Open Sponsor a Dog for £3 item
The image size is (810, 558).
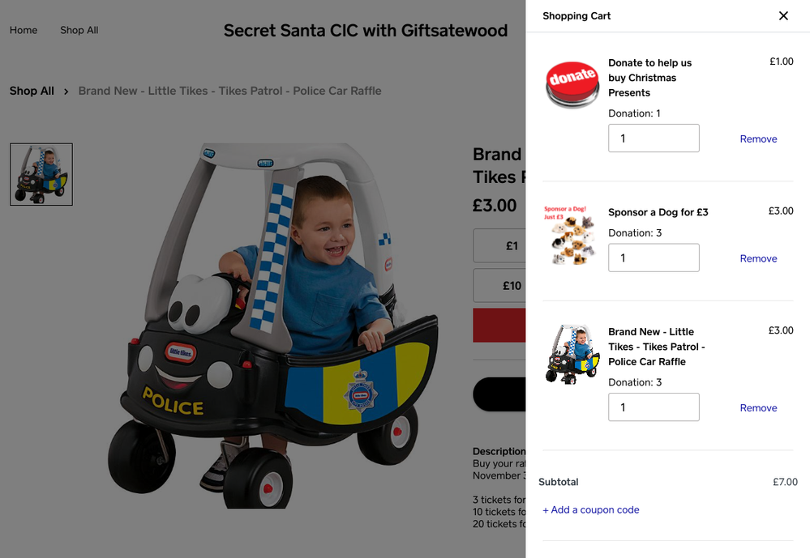(658, 212)
